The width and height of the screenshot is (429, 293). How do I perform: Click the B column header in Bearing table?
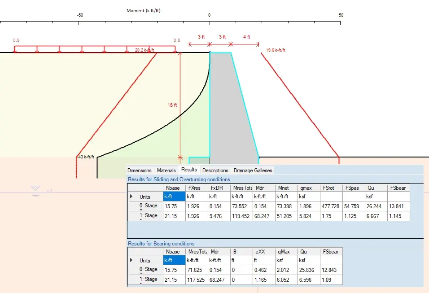tap(241, 252)
